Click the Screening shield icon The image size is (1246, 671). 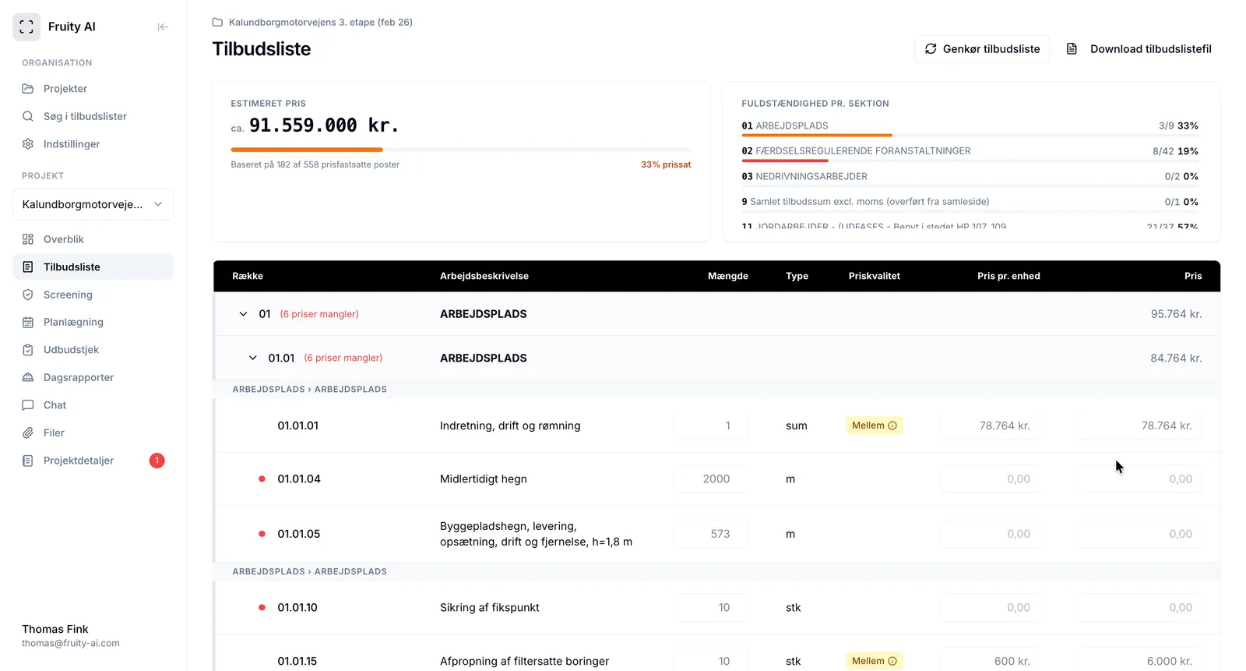(28, 295)
